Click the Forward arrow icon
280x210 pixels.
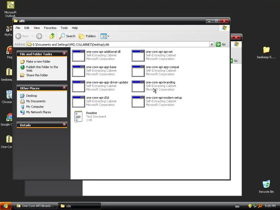coord(39,36)
